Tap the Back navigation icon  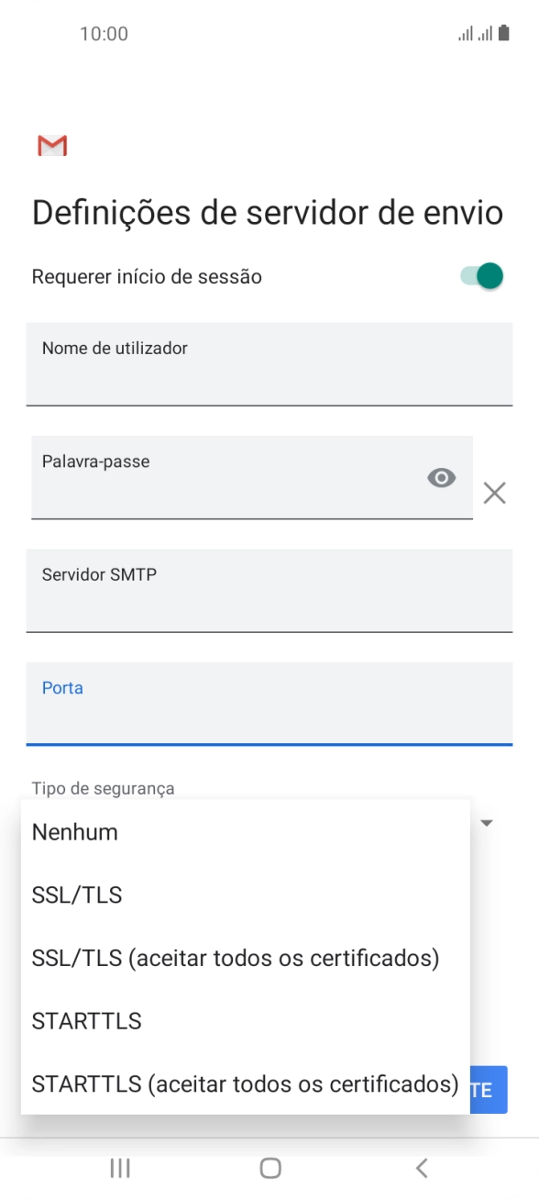[421, 1168]
